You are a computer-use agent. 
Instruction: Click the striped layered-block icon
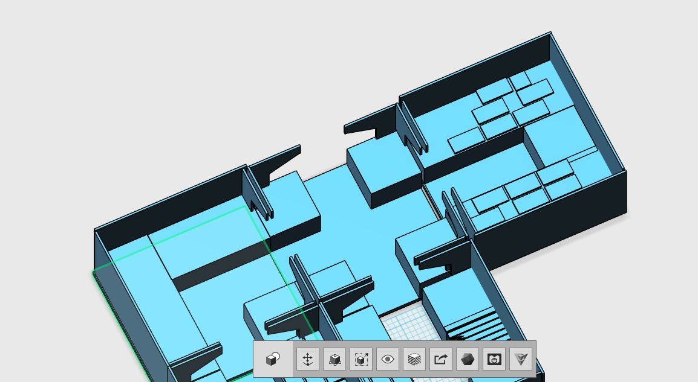pos(414,359)
